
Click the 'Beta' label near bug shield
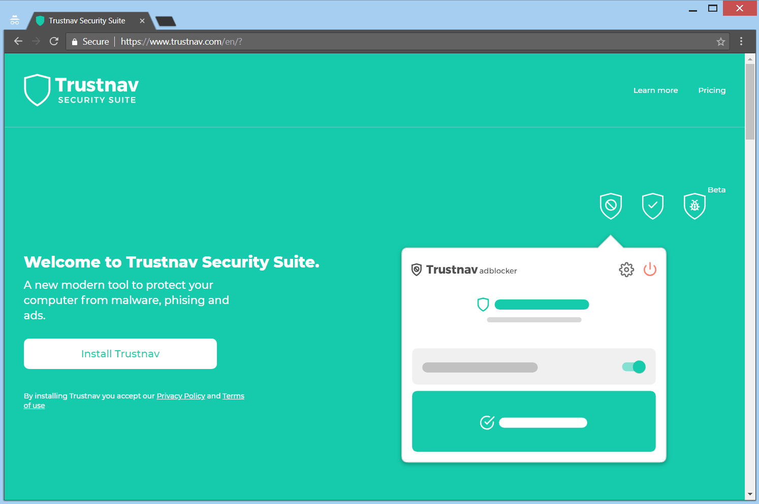tap(716, 190)
